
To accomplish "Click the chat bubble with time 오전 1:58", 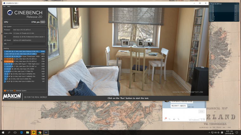I will 179,106.
